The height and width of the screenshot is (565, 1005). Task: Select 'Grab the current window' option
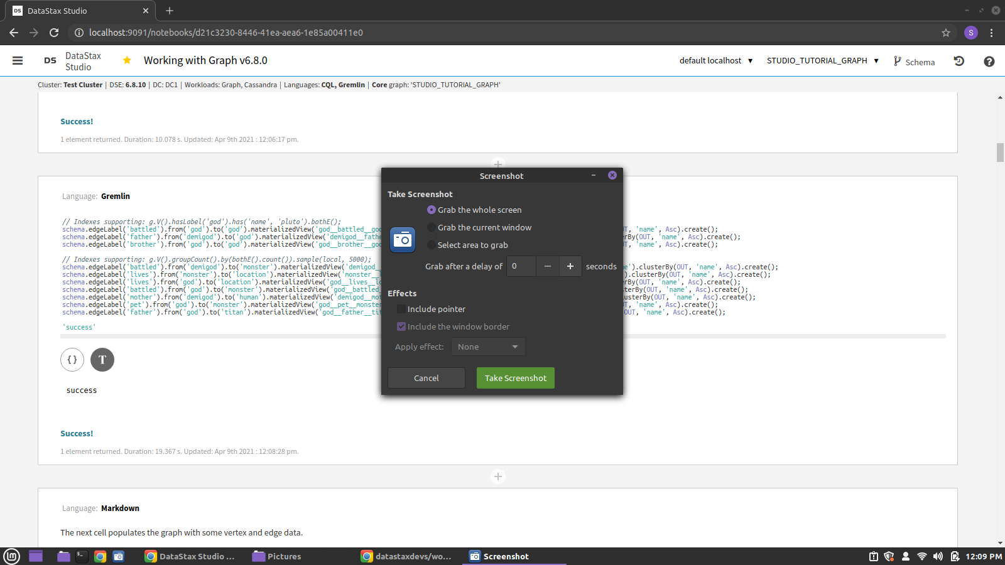(432, 227)
